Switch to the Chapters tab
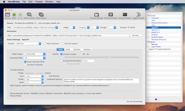The height and width of the screenshot is (111, 185). click(x=87, y=49)
